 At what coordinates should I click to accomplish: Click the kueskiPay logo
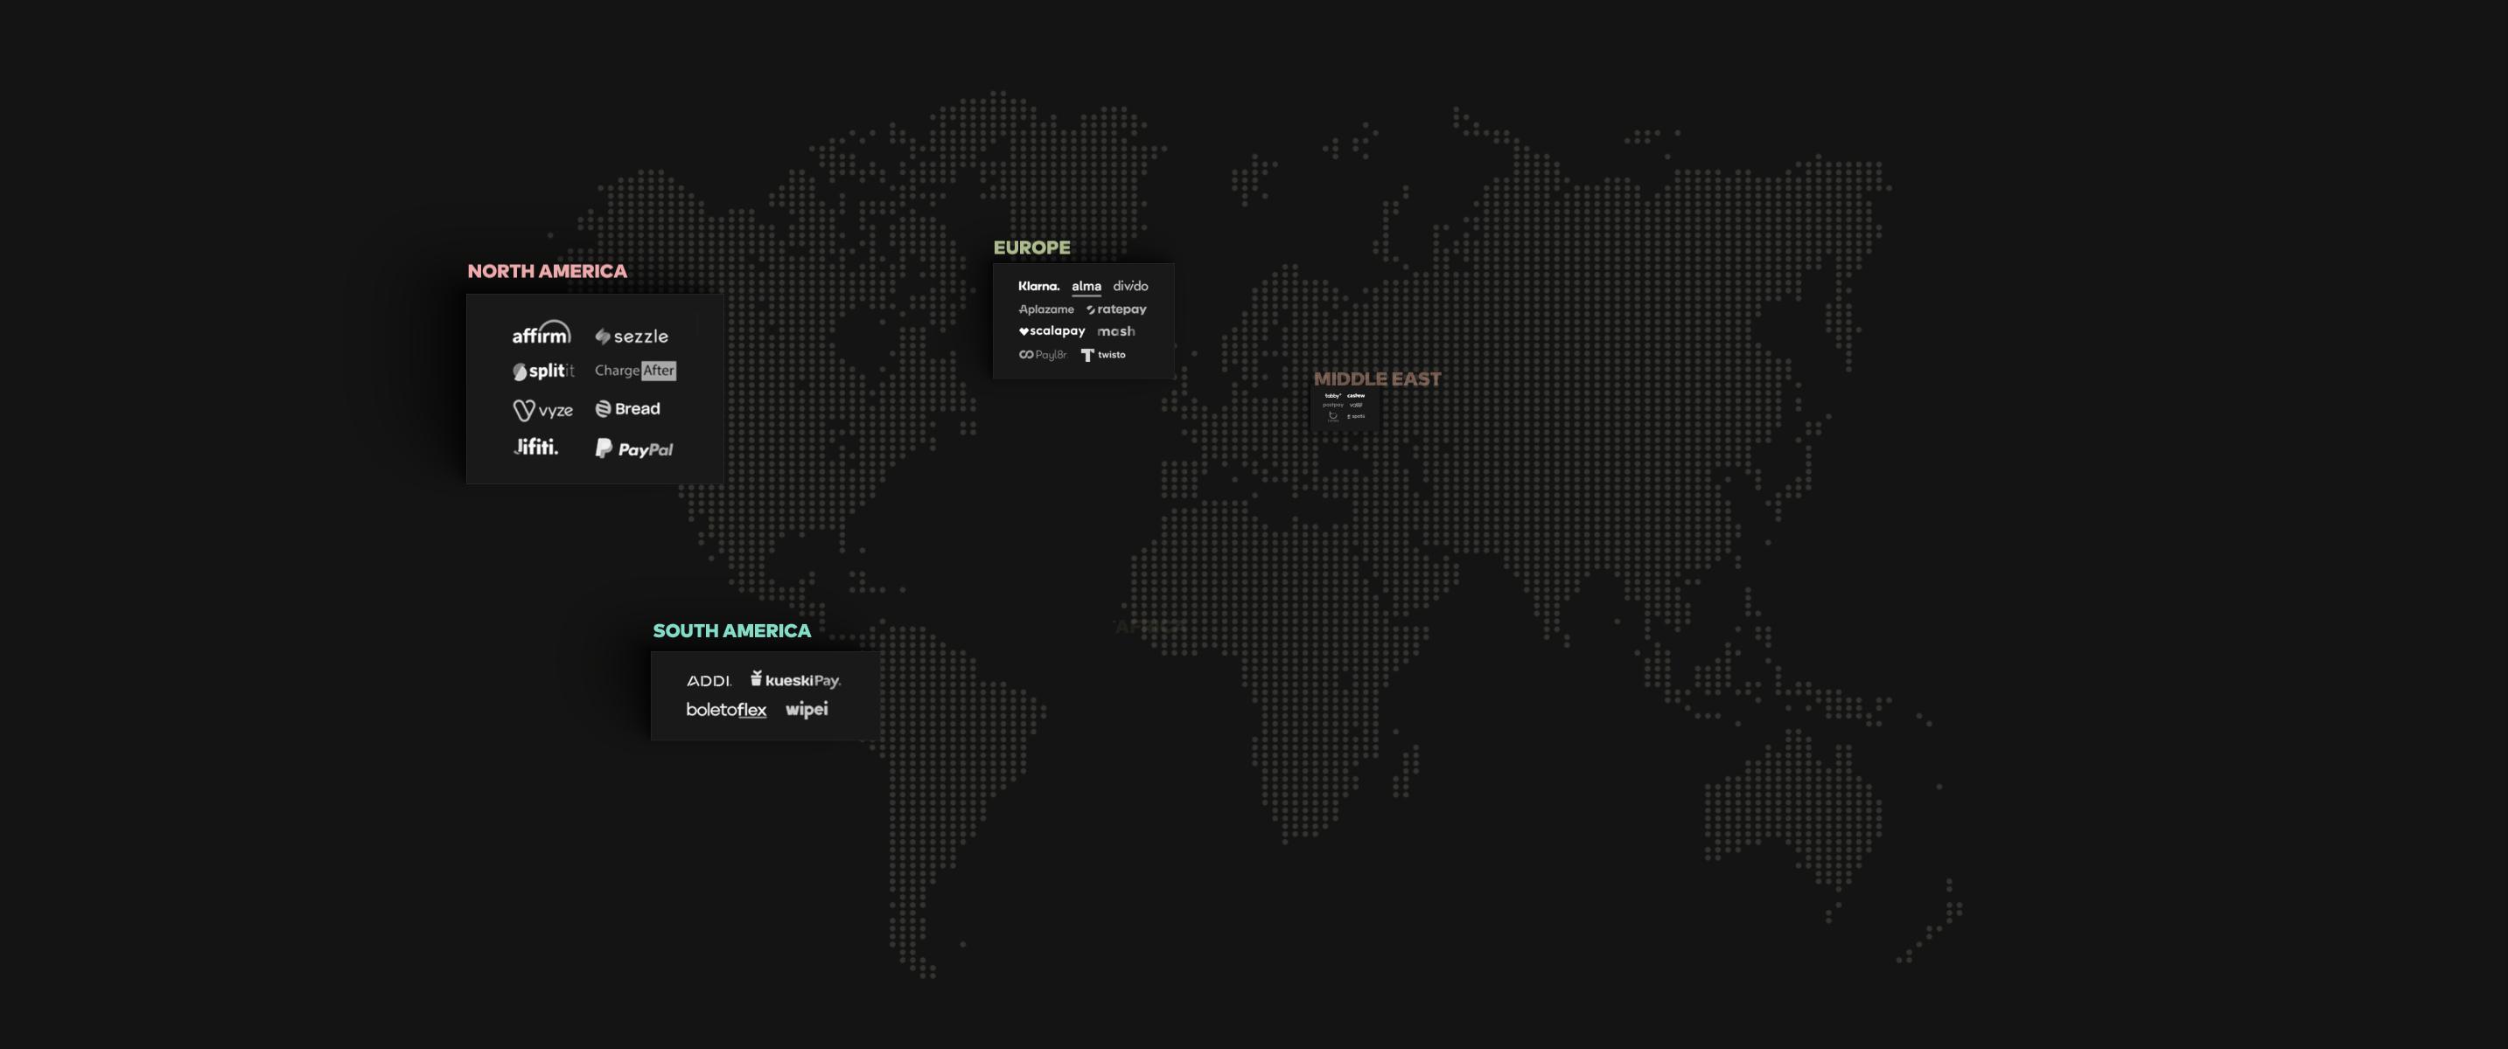click(x=795, y=679)
